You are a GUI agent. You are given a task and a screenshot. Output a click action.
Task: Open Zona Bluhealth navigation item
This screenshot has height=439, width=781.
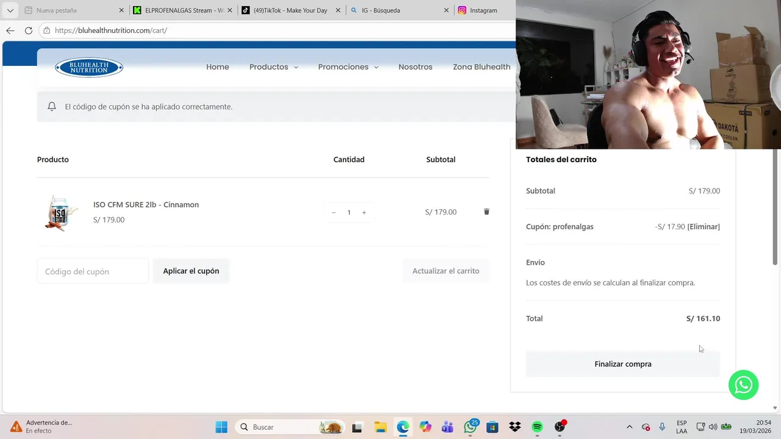(x=481, y=67)
